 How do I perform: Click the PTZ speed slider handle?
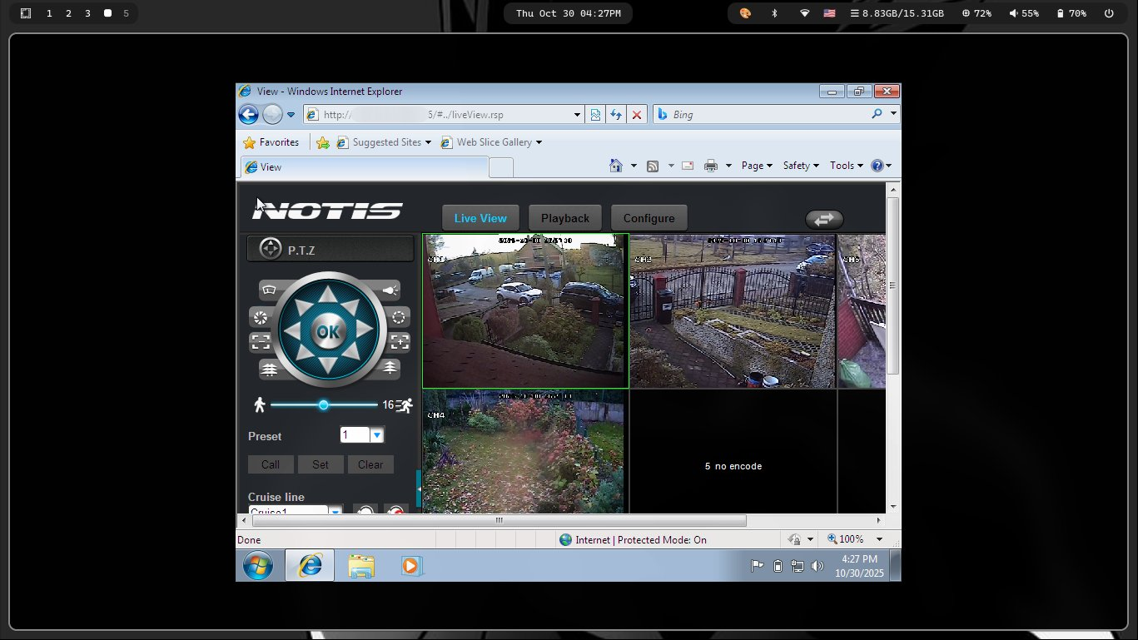(323, 405)
